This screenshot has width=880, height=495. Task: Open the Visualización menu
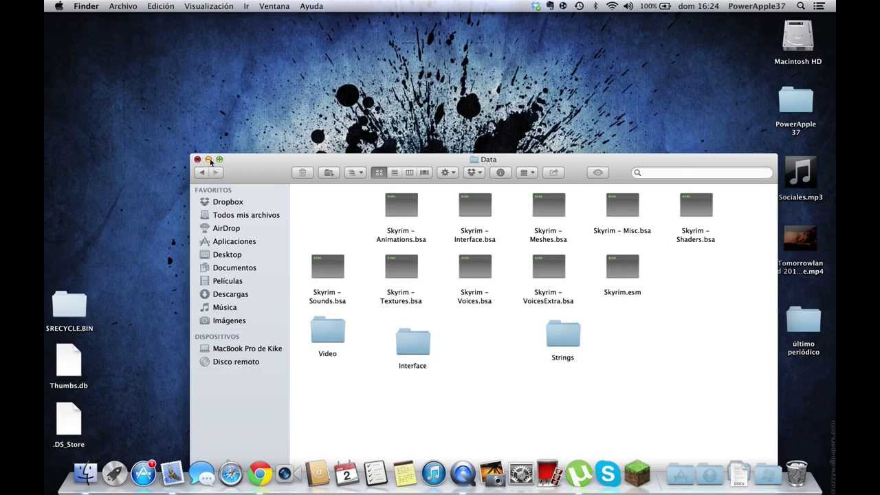[209, 6]
